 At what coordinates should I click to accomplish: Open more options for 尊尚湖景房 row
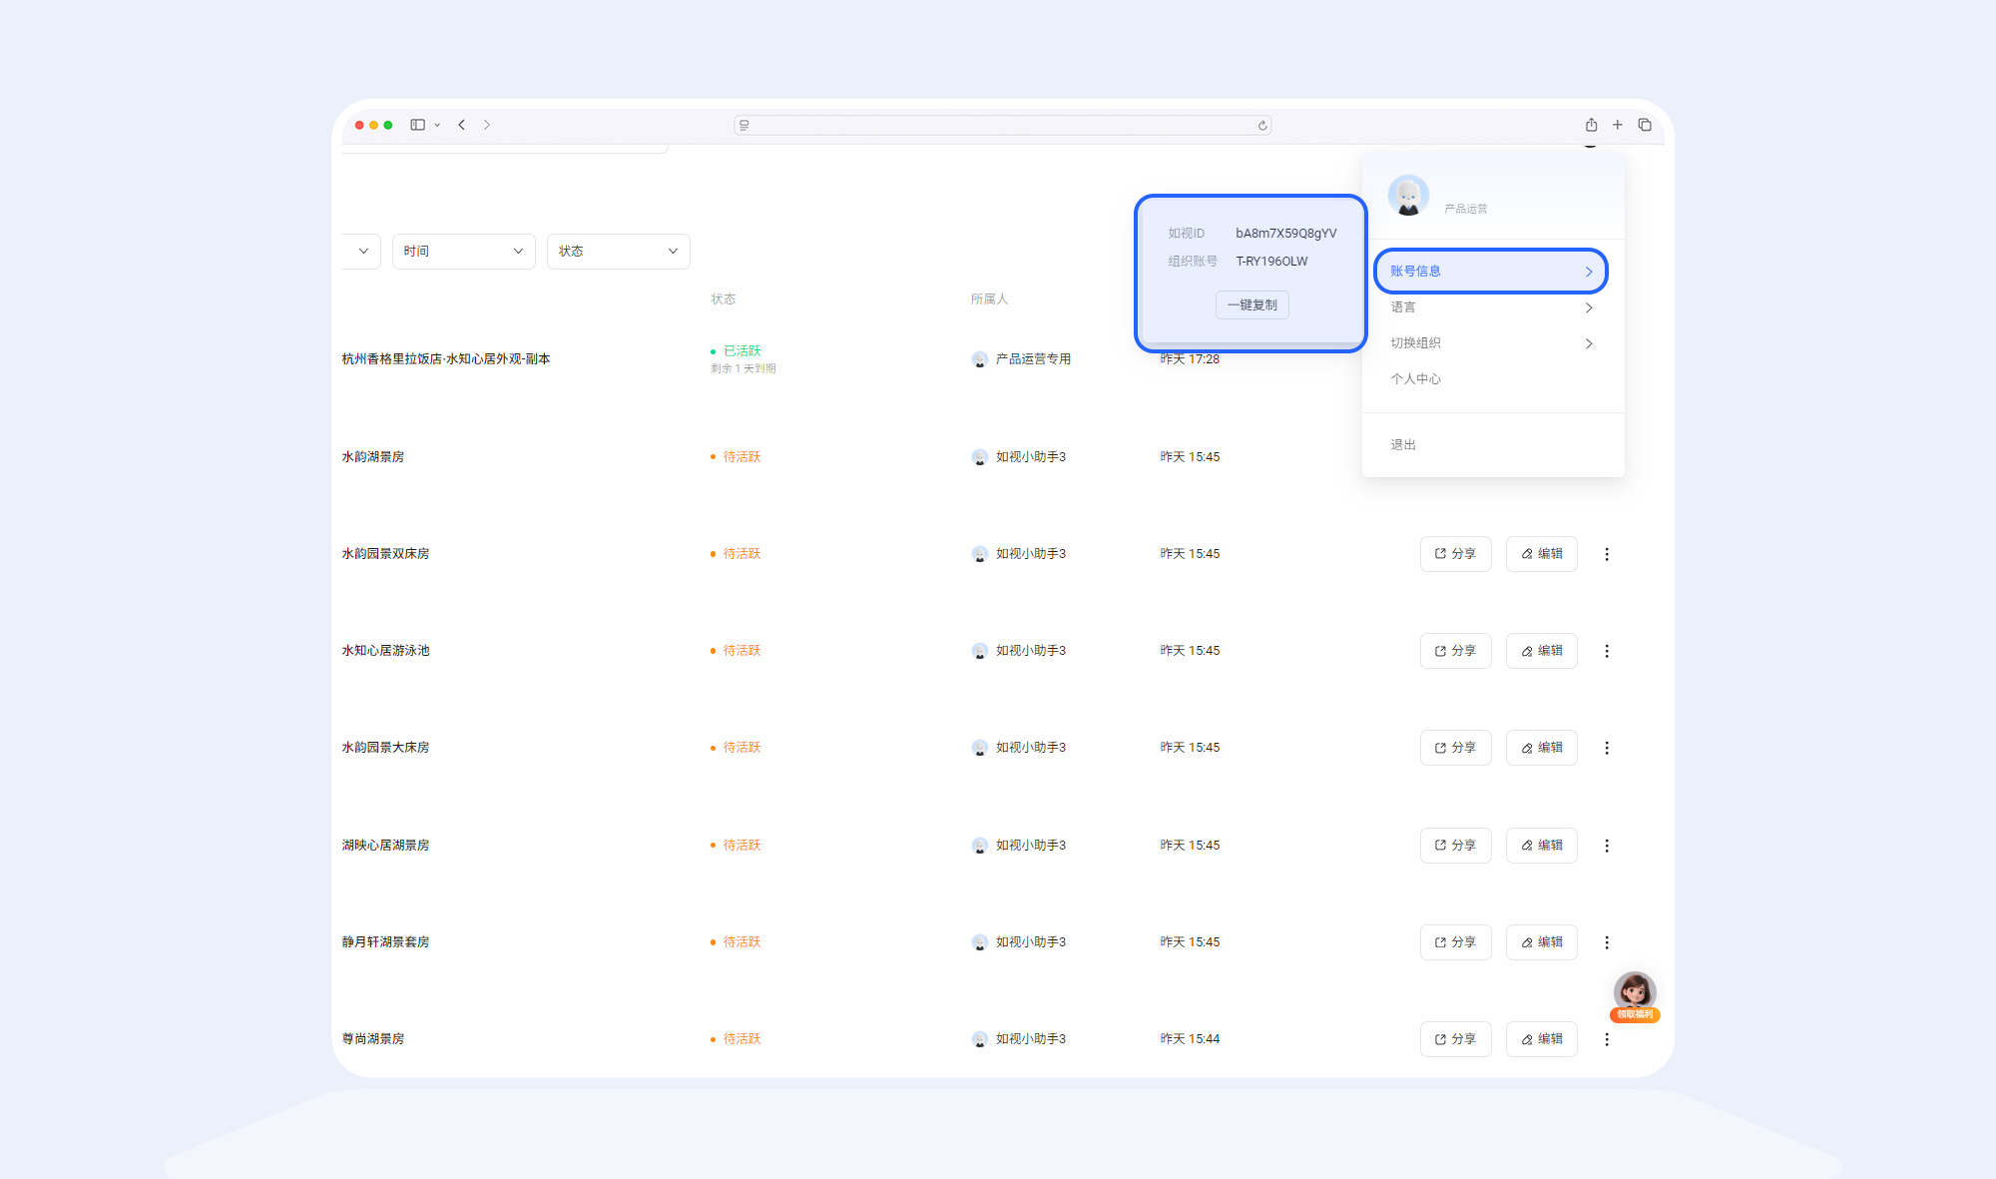point(1607,1039)
